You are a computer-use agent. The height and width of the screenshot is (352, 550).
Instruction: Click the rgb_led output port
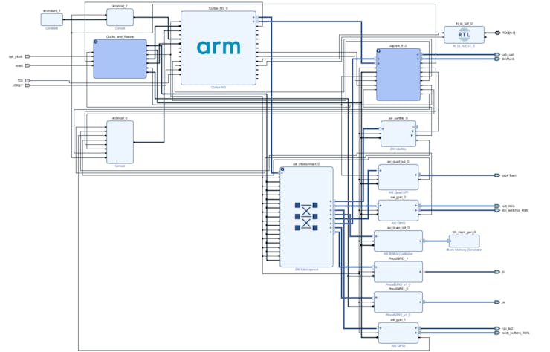pyautogui.click(x=497, y=329)
